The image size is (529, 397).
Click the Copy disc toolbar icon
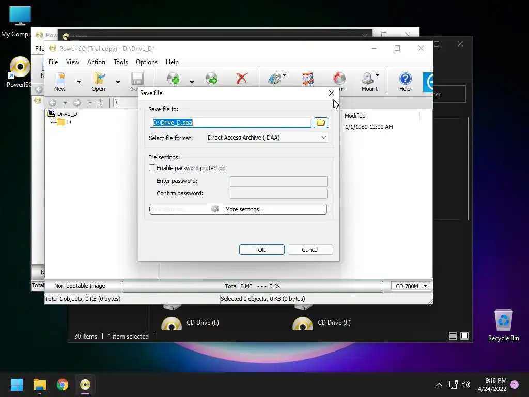click(x=275, y=79)
